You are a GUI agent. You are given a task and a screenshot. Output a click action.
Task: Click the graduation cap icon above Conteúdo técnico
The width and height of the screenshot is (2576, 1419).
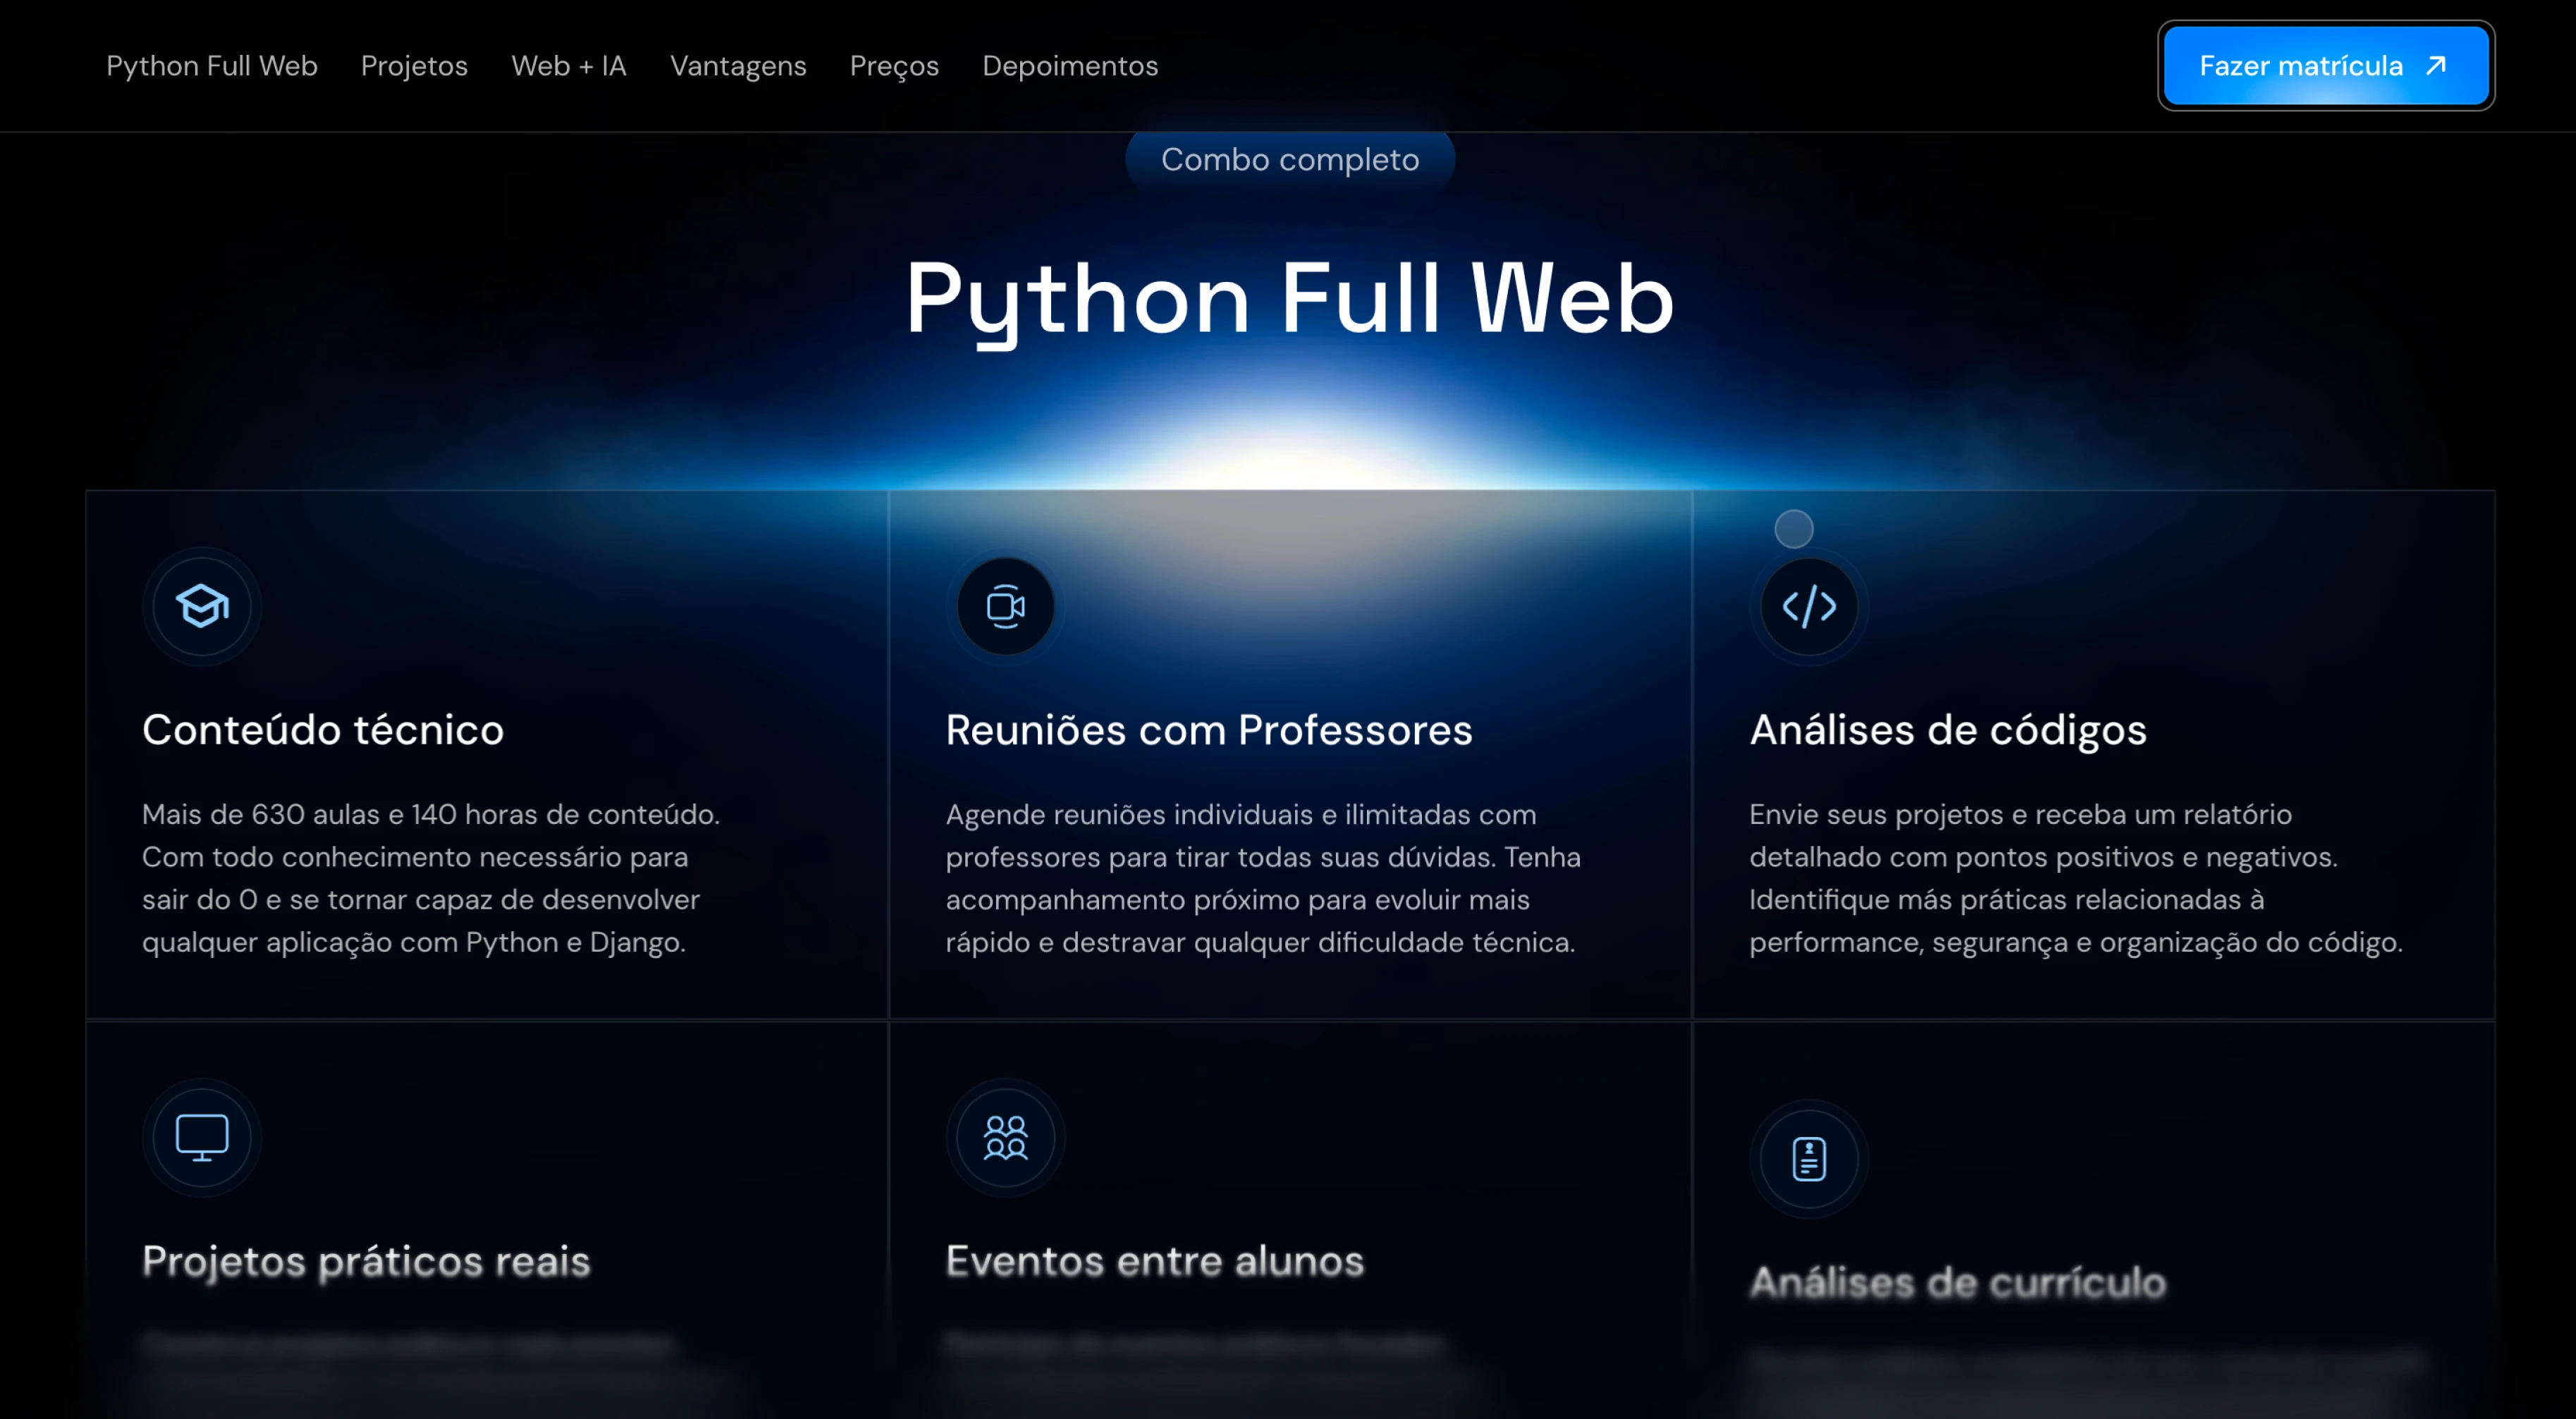202,606
